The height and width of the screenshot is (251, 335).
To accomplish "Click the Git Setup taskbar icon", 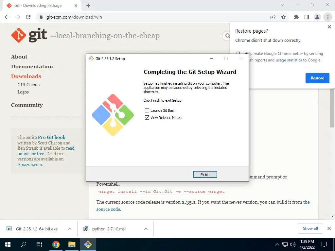I will [x=88, y=244].
